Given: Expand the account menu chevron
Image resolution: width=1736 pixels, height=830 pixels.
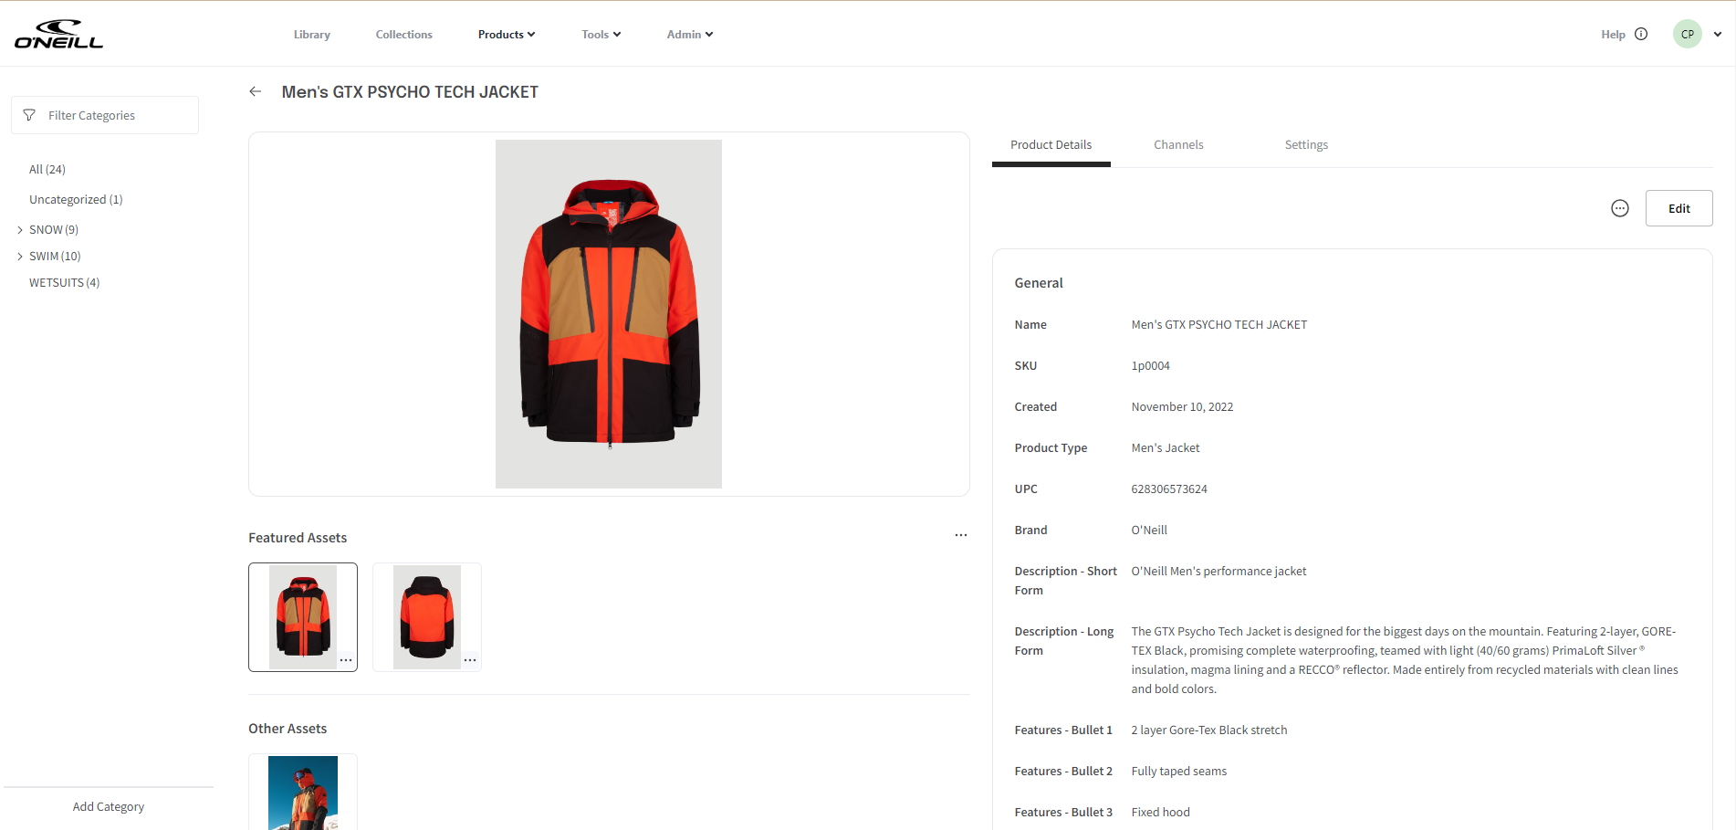Looking at the screenshot, I should [1718, 34].
